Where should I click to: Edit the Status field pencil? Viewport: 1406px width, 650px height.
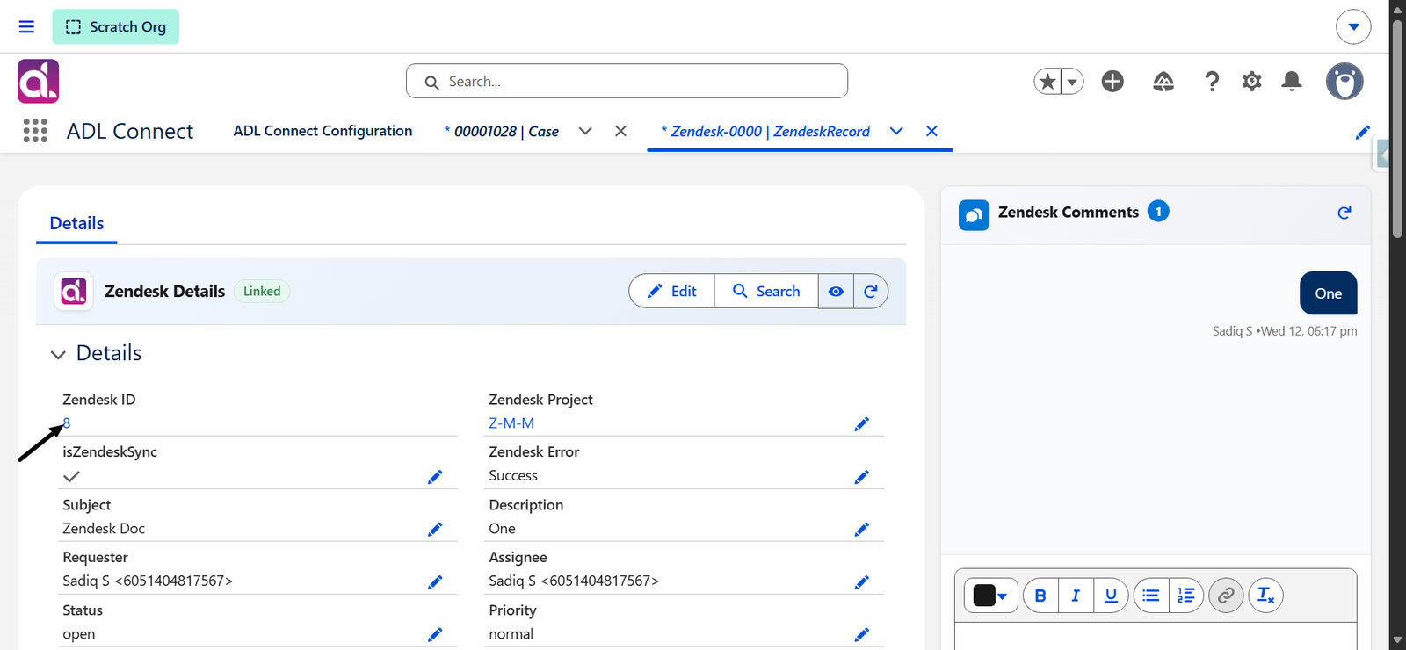pyautogui.click(x=435, y=635)
